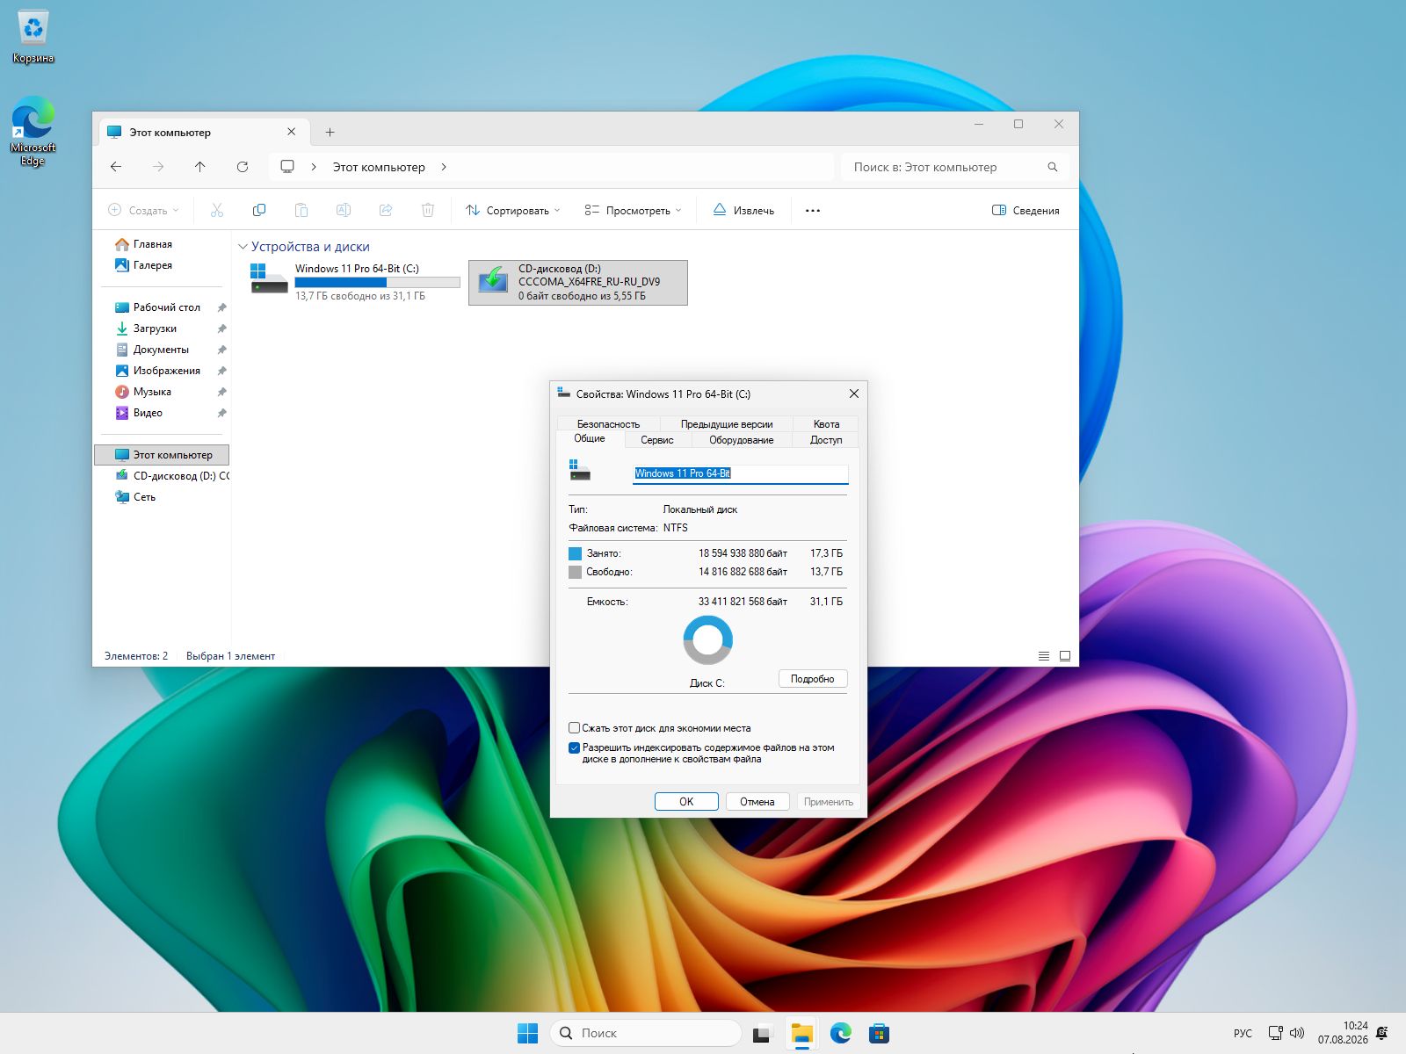
Task: Go back in File Explorer
Action: pos(116,167)
